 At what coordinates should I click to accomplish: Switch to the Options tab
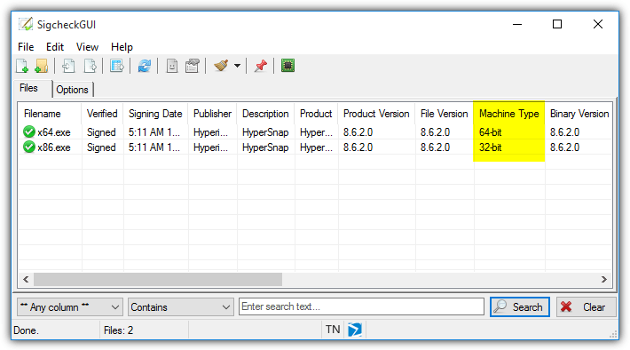tap(73, 90)
